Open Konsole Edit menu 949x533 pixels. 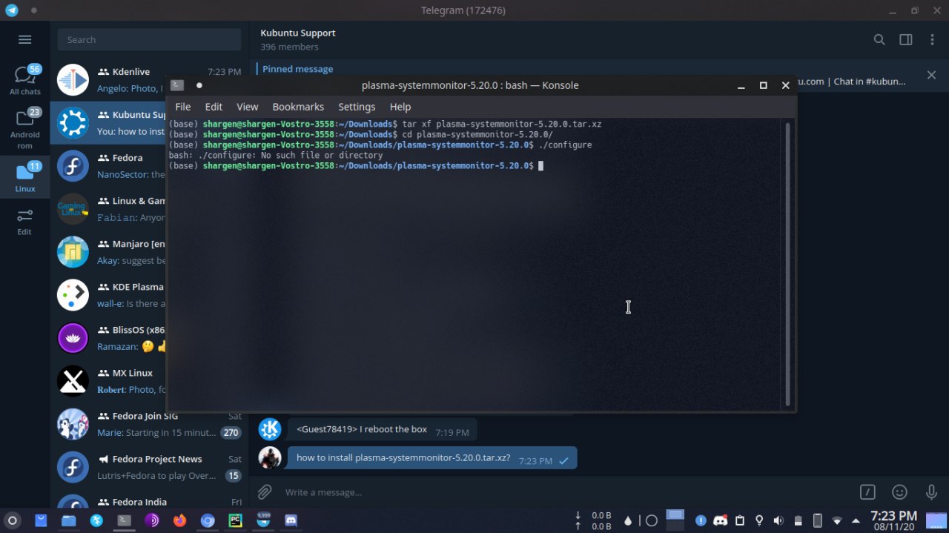click(x=214, y=107)
